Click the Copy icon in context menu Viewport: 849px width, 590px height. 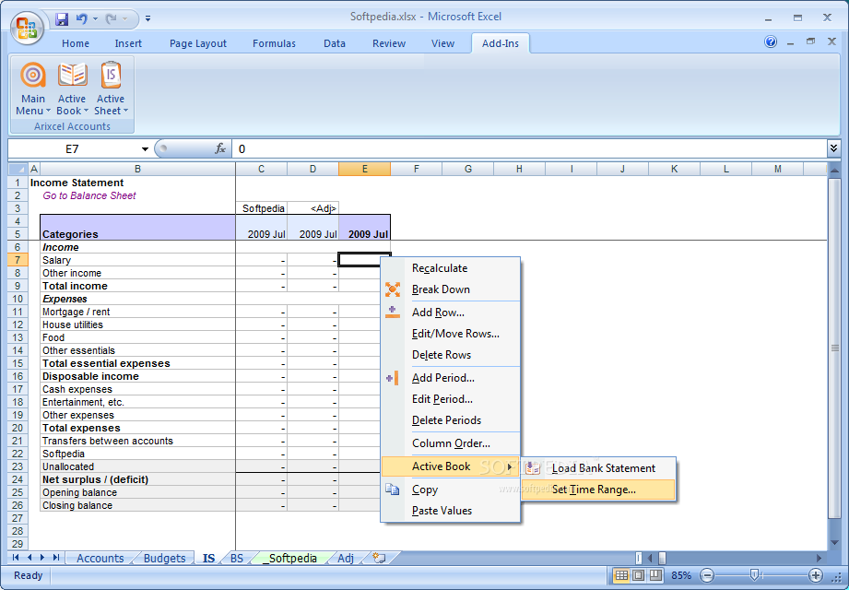(392, 490)
